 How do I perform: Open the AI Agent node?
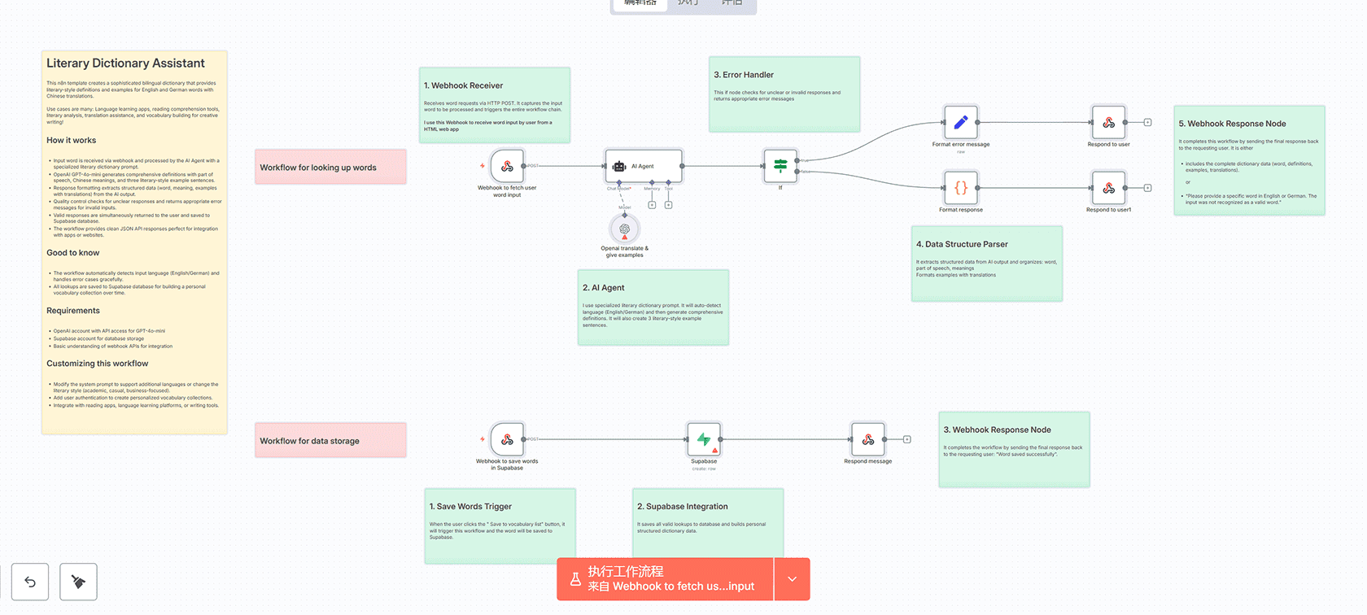(x=643, y=166)
